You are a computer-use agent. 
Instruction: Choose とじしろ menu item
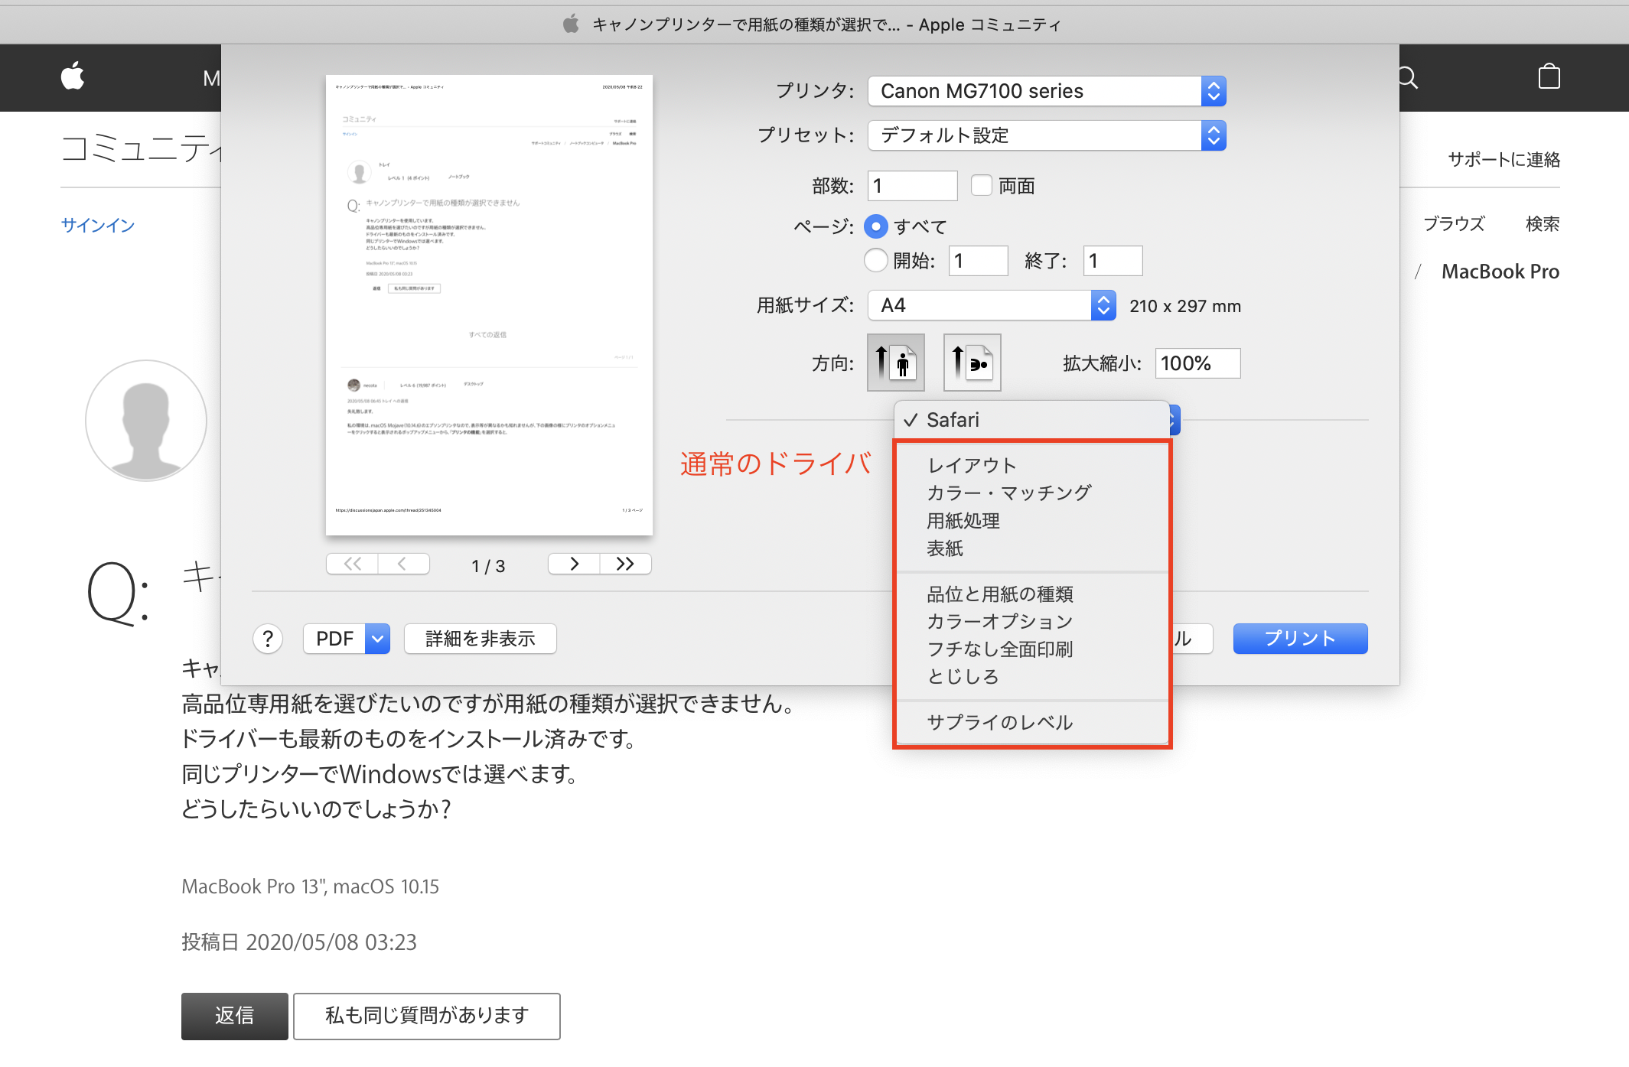tap(1031, 677)
